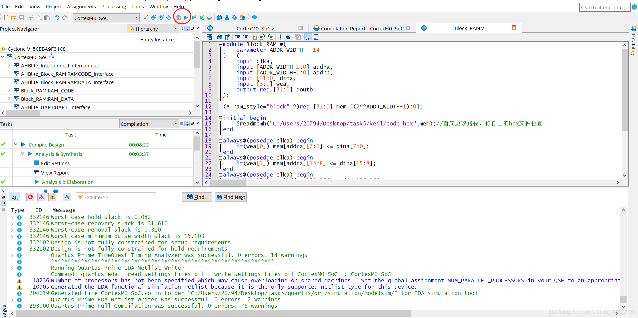638x318 pixels.
Task: Focus the messages Filter input field
Action: pos(116,197)
